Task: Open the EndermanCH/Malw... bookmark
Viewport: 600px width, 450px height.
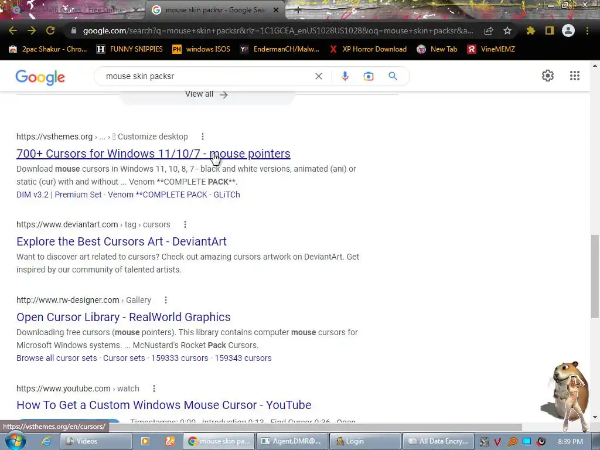Action: point(279,49)
